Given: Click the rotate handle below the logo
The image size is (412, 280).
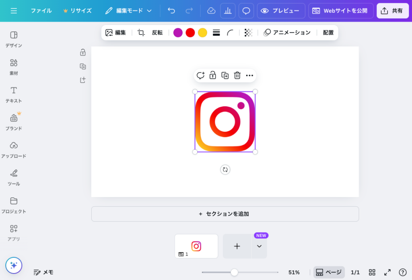Looking at the screenshot, I should pyautogui.click(x=225, y=170).
